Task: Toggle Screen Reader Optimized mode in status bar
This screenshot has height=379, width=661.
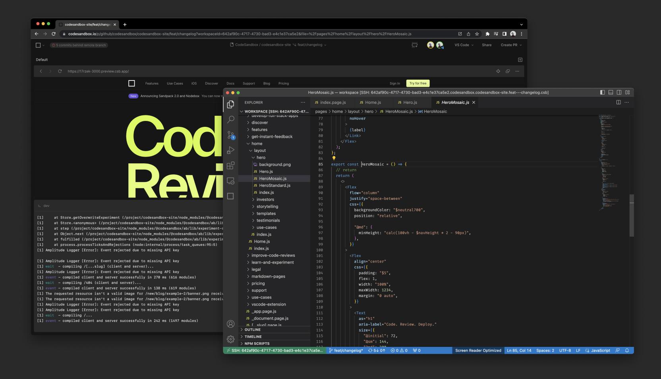Action: point(478,350)
